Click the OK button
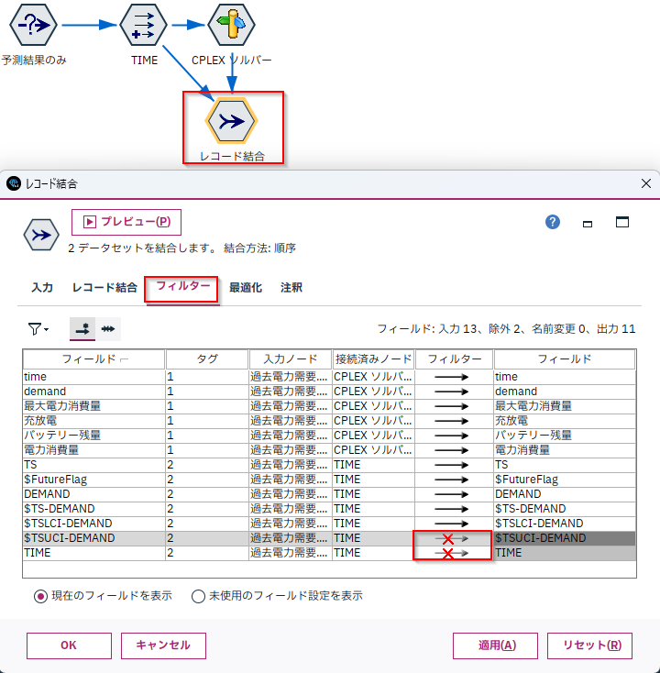The image size is (660, 673). tap(69, 645)
